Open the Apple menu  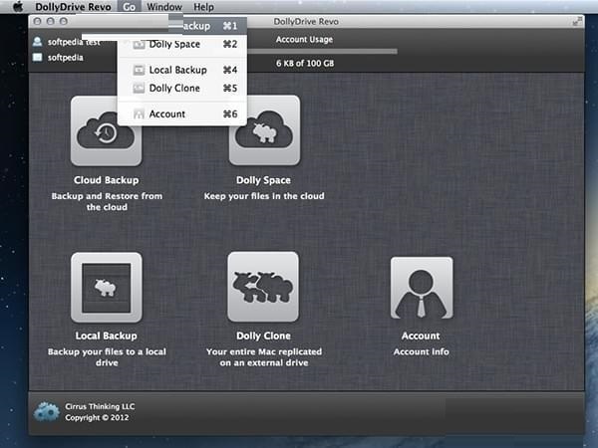[x=18, y=7]
